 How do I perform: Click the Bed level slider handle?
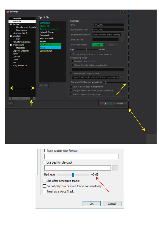(x=73, y=175)
